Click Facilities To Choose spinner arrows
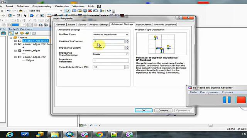Screen dimensions: 247x138 tap(127, 41)
